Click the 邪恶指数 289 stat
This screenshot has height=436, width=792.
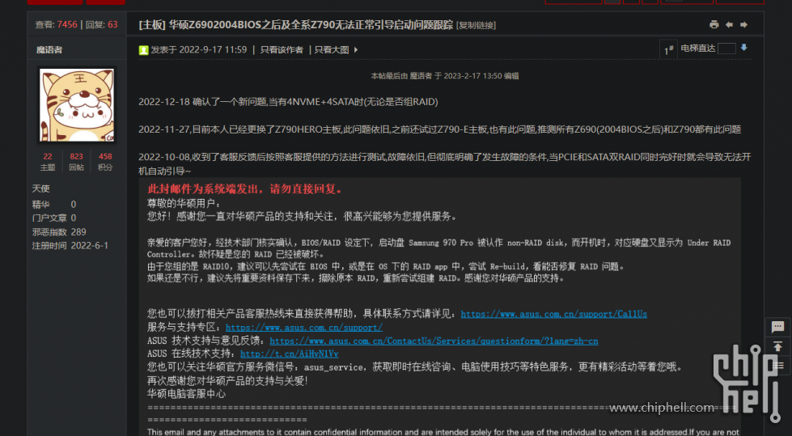(x=59, y=232)
